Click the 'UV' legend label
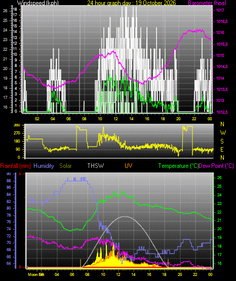The height and width of the screenshot is (281, 236). tap(129, 166)
